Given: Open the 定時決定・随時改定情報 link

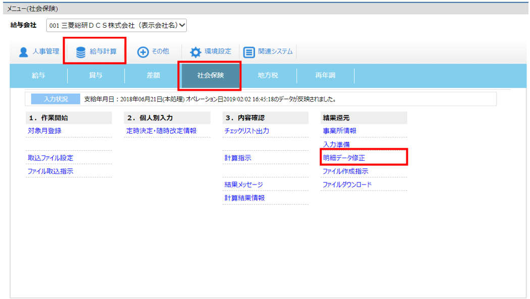Looking at the screenshot, I should click(161, 131).
